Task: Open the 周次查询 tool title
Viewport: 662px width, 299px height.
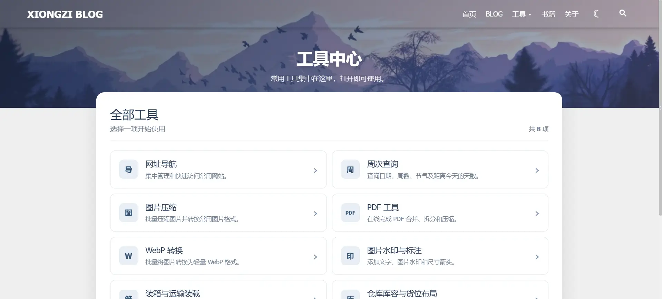Action: click(x=383, y=164)
